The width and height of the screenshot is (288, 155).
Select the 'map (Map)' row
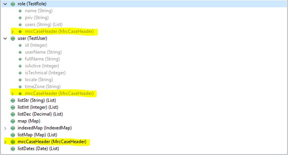tap(29, 121)
